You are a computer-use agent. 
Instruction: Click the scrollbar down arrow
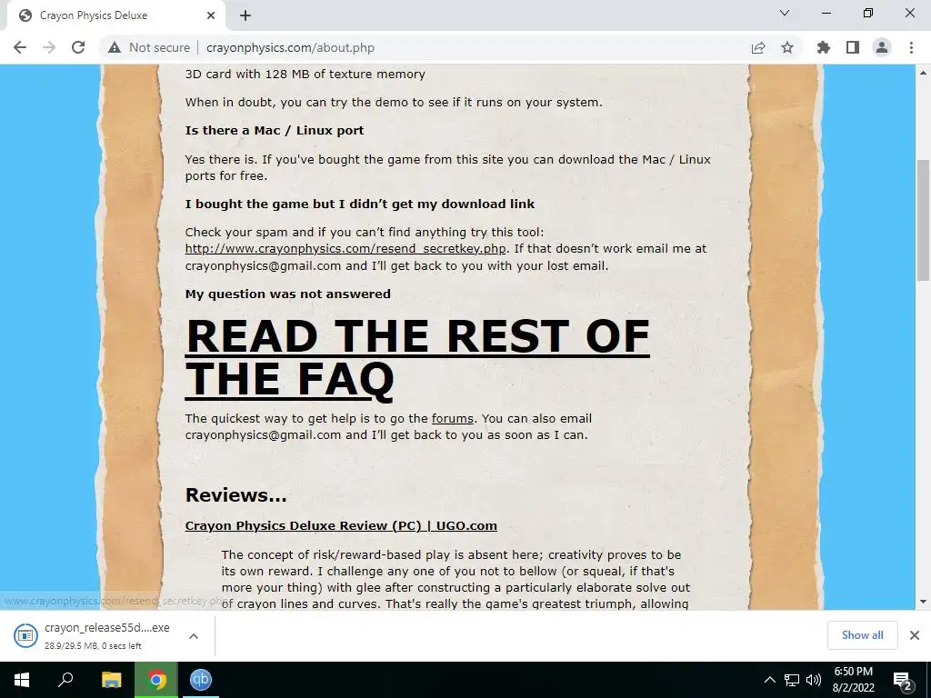coord(923,602)
